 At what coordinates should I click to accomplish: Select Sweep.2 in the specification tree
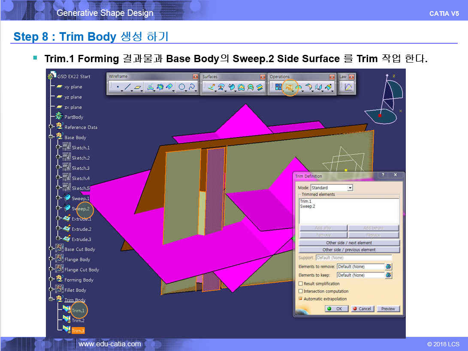(81, 209)
